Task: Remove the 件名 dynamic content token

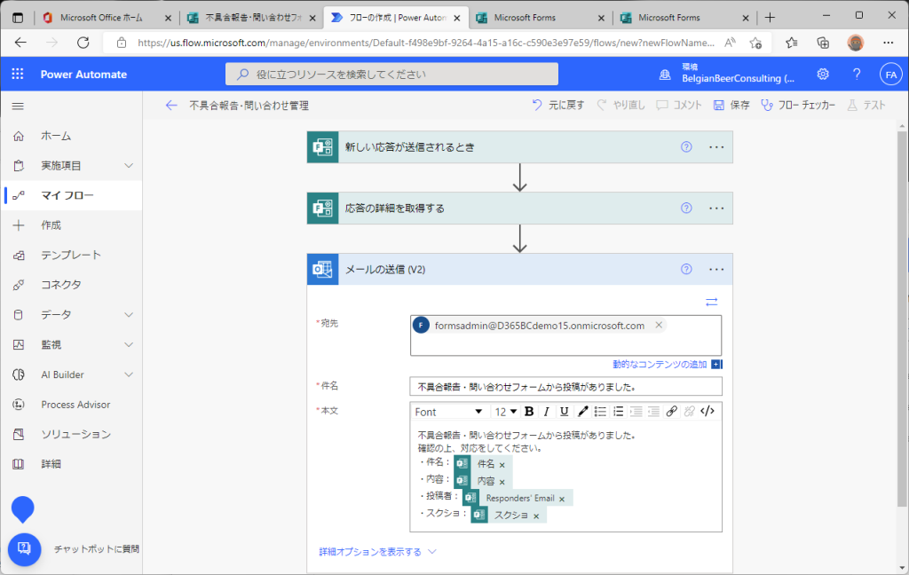Action: point(502,465)
